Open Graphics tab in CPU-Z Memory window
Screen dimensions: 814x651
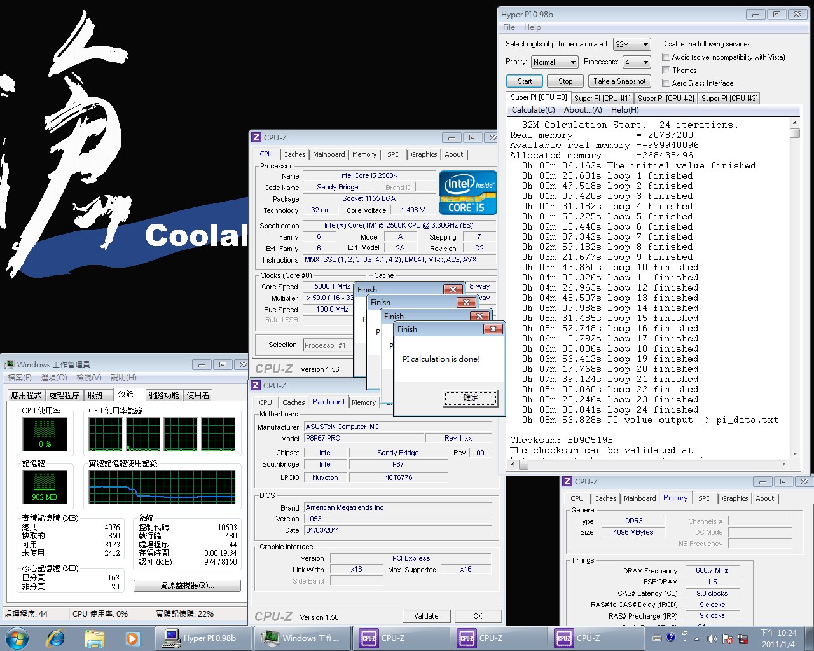click(x=735, y=498)
